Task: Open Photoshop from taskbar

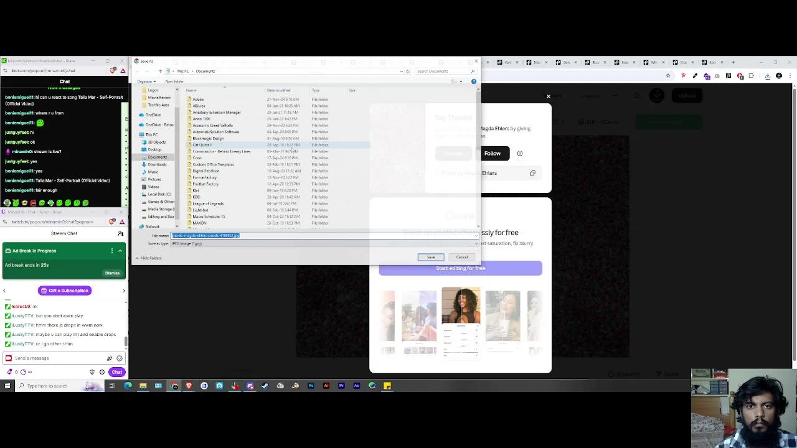Action: (311, 386)
